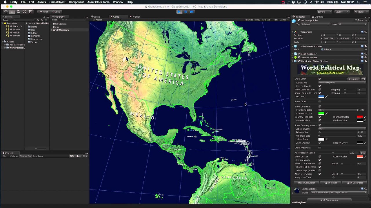Image resolution: width=371 pixels, height=208 pixels.
Task: Open Asset Store Tools menu
Action: point(98,2)
